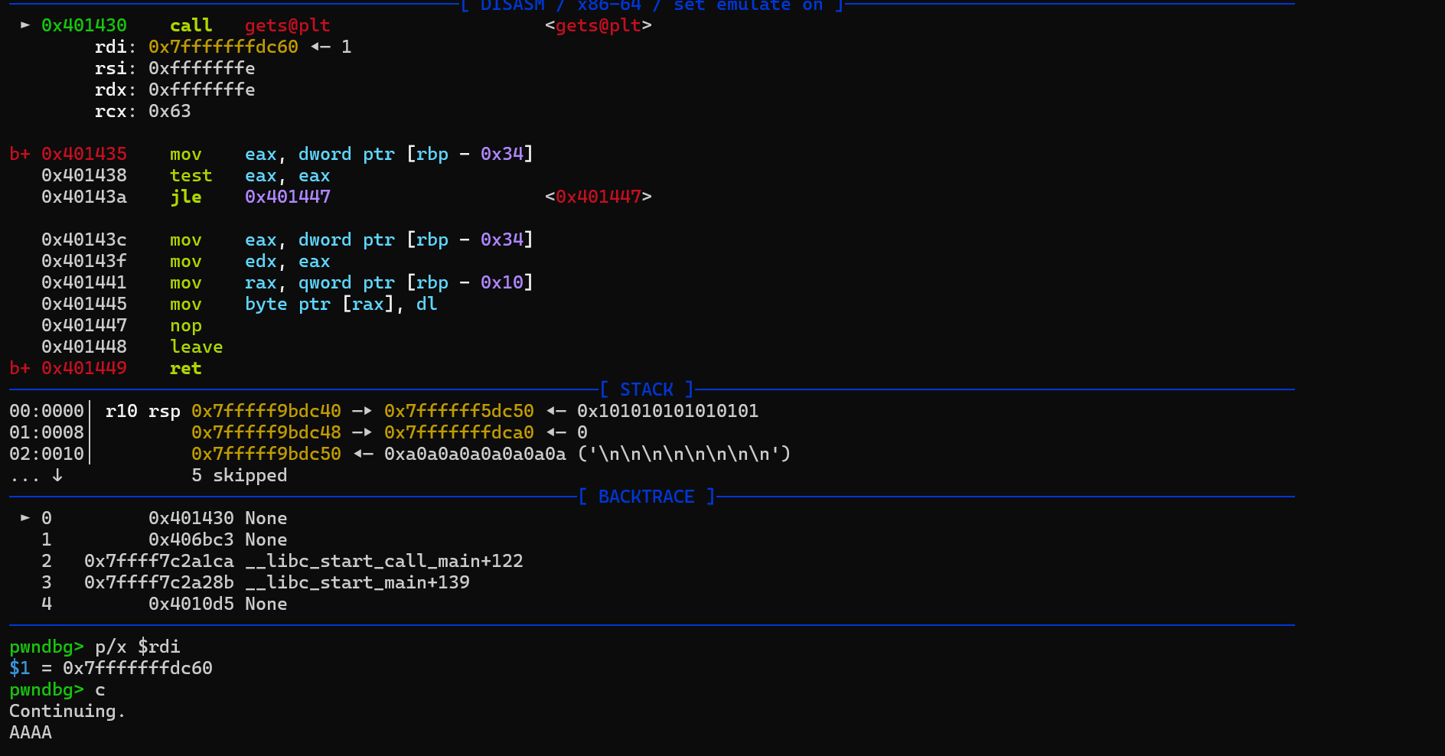Select the __libc_start_call_main+122 backtrace frame
Image resolution: width=1445 pixels, height=756 pixels.
(x=384, y=561)
